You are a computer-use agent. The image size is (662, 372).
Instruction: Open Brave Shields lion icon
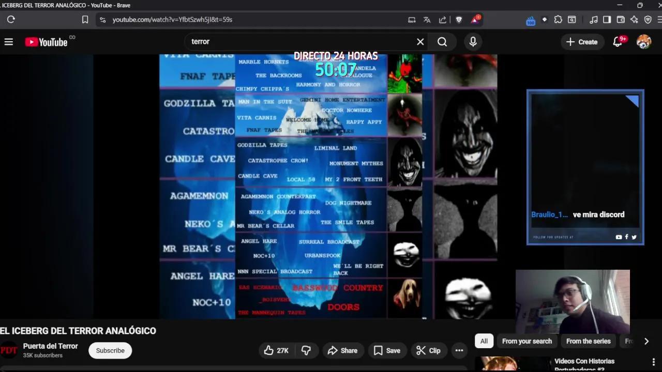(x=459, y=20)
